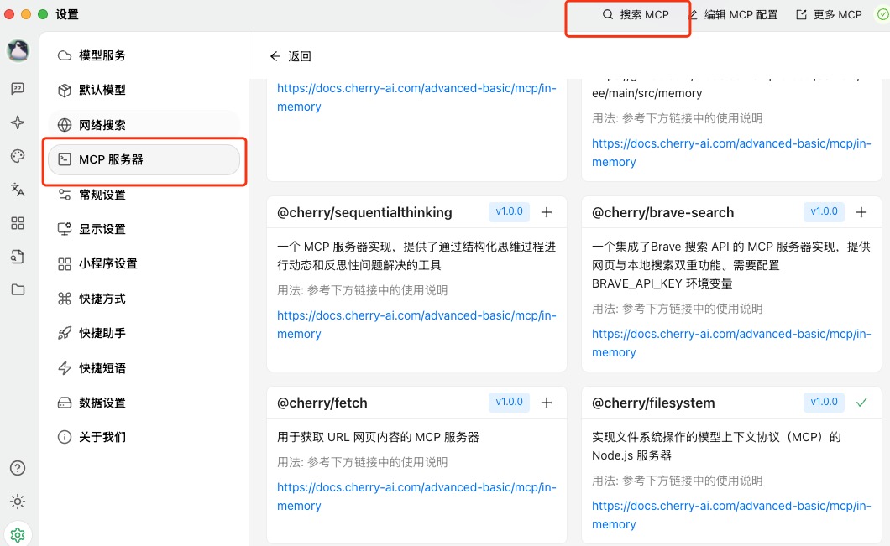890x546 pixels.
Task: Add the @cherry/fetch server with plus icon
Action: coord(546,403)
